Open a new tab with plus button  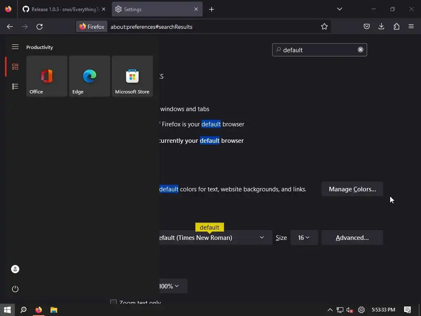212,9
